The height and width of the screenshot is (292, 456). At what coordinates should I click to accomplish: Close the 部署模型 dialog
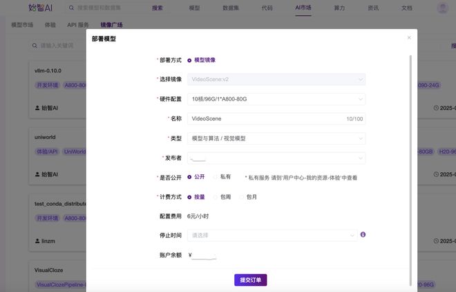409,38
